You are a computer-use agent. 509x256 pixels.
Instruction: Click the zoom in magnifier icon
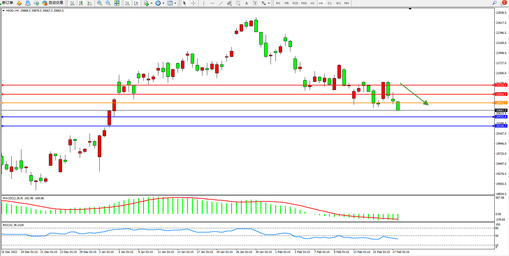pyautogui.click(x=99, y=3)
